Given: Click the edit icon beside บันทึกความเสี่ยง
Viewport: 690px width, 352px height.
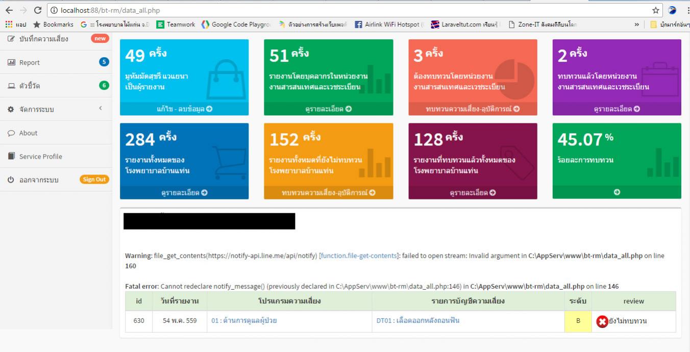Looking at the screenshot, I should (11, 39).
